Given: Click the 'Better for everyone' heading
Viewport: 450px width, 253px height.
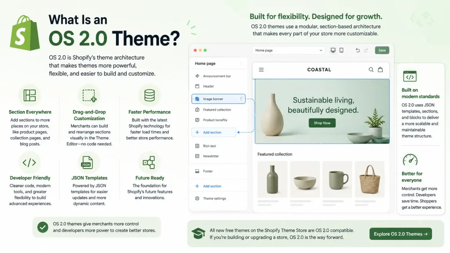Looking at the screenshot, I should [x=412, y=177].
